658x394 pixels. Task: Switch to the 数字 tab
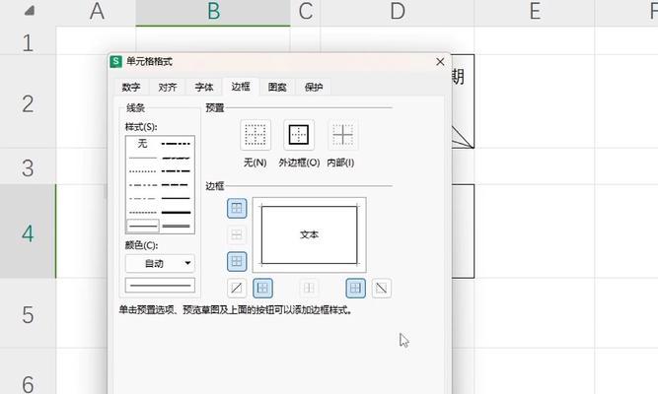pyautogui.click(x=131, y=88)
